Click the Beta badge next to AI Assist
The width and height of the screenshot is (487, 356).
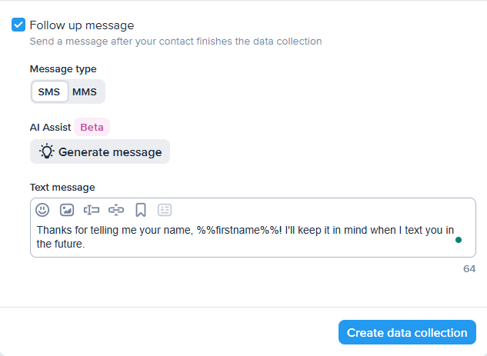(92, 127)
